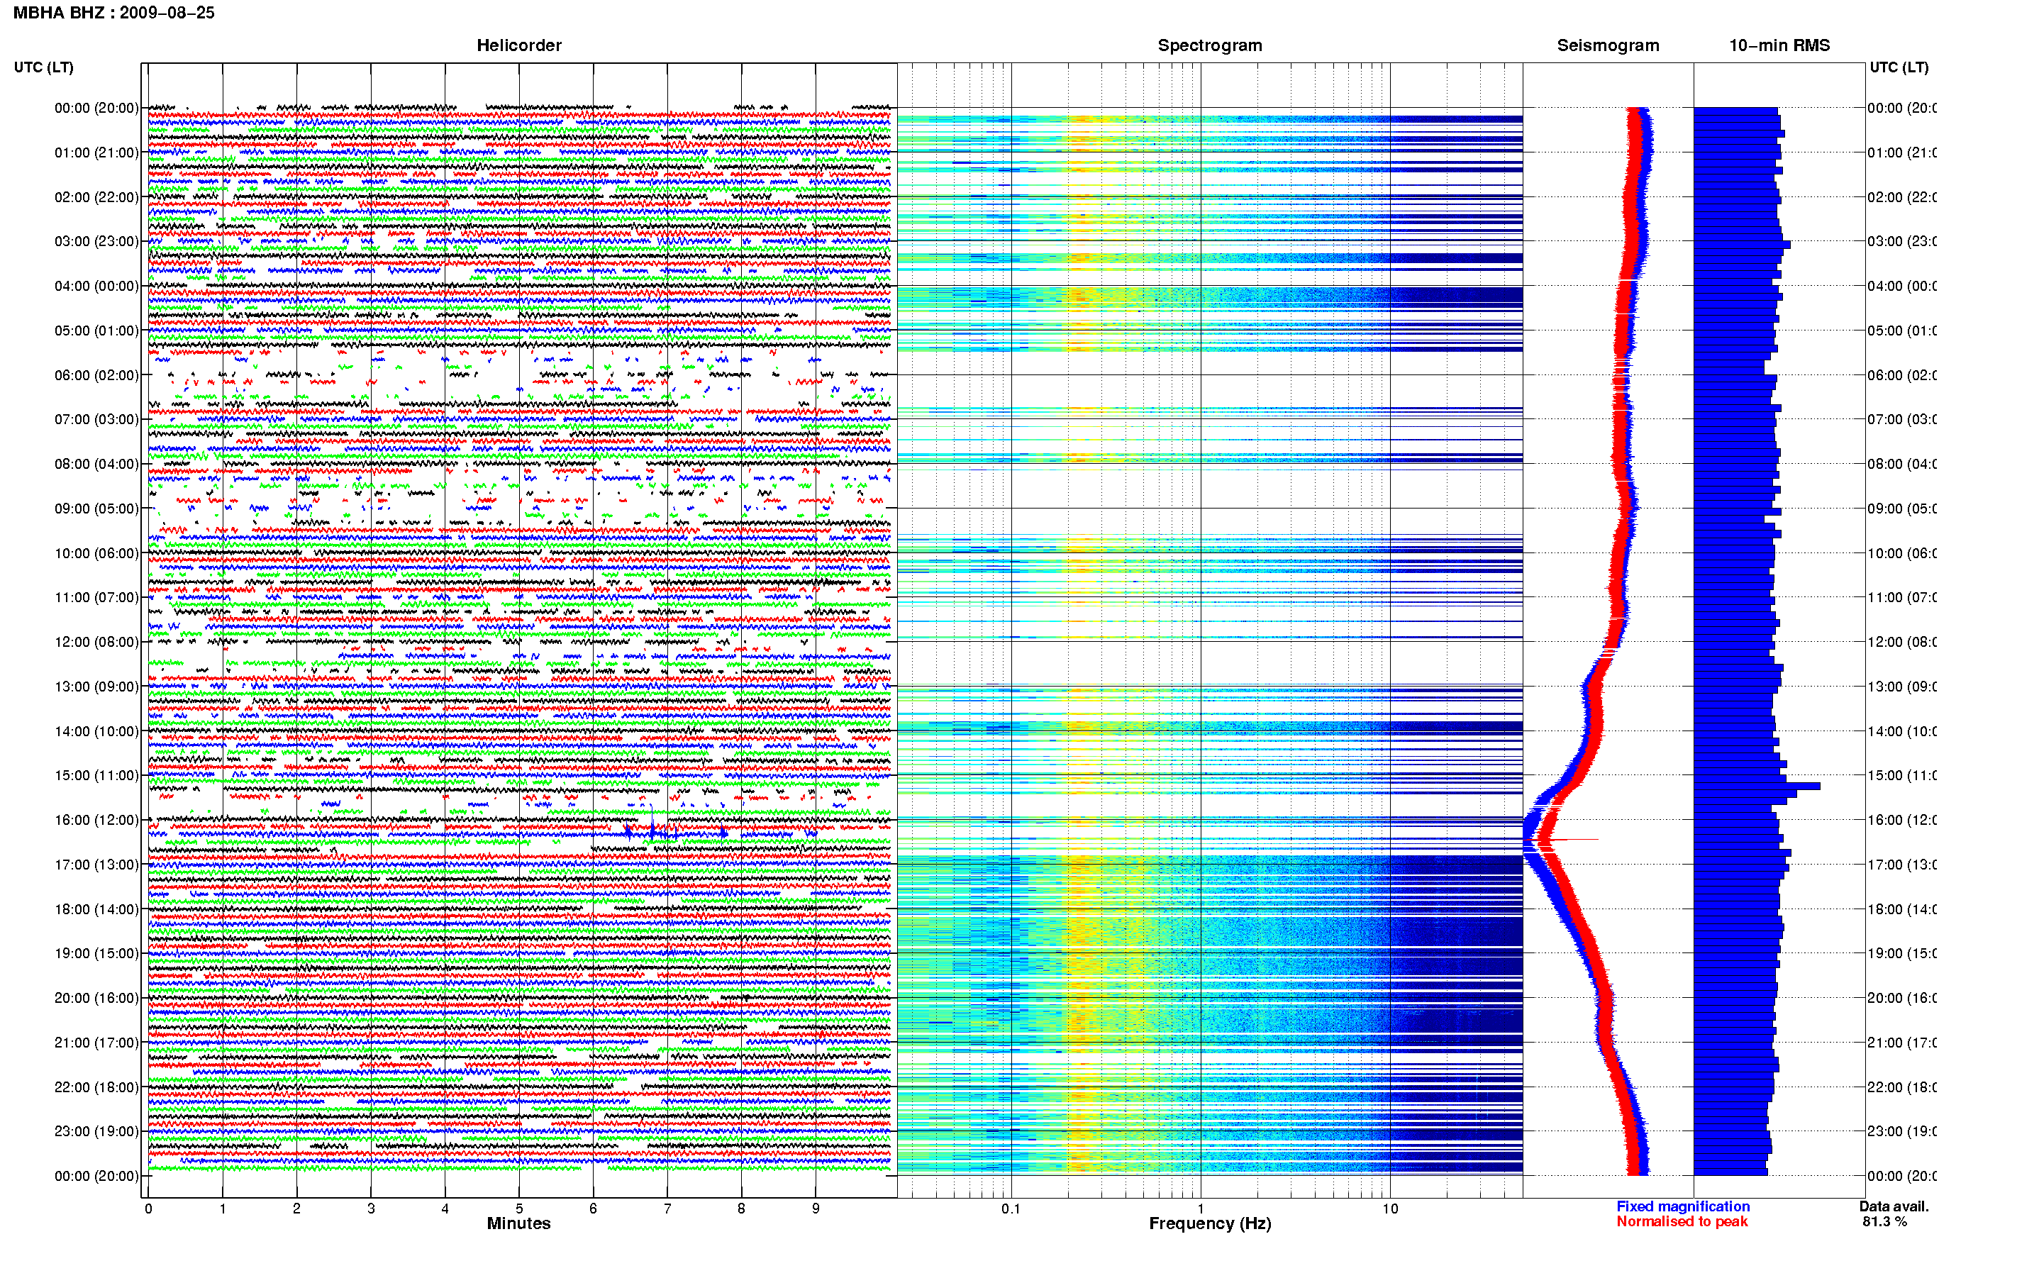The image size is (2017, 1261).
Task: Click the left-axis label 14:00 (10:00)
Action: (x=96, y=731)
